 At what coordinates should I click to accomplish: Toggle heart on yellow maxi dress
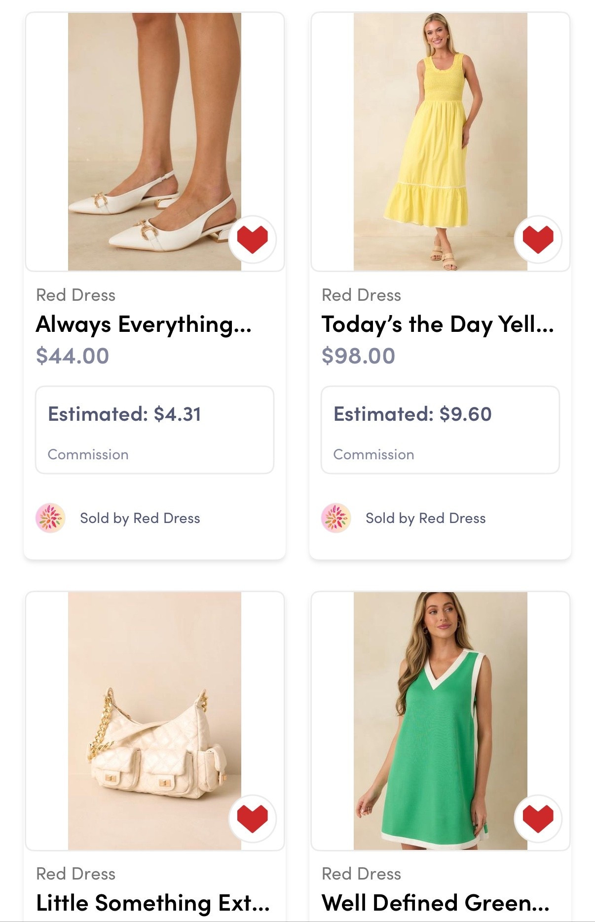pos(538,240)
